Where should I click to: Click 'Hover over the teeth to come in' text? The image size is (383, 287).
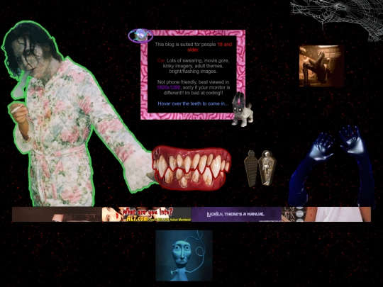pyautogui.click(x=193, y=103)
